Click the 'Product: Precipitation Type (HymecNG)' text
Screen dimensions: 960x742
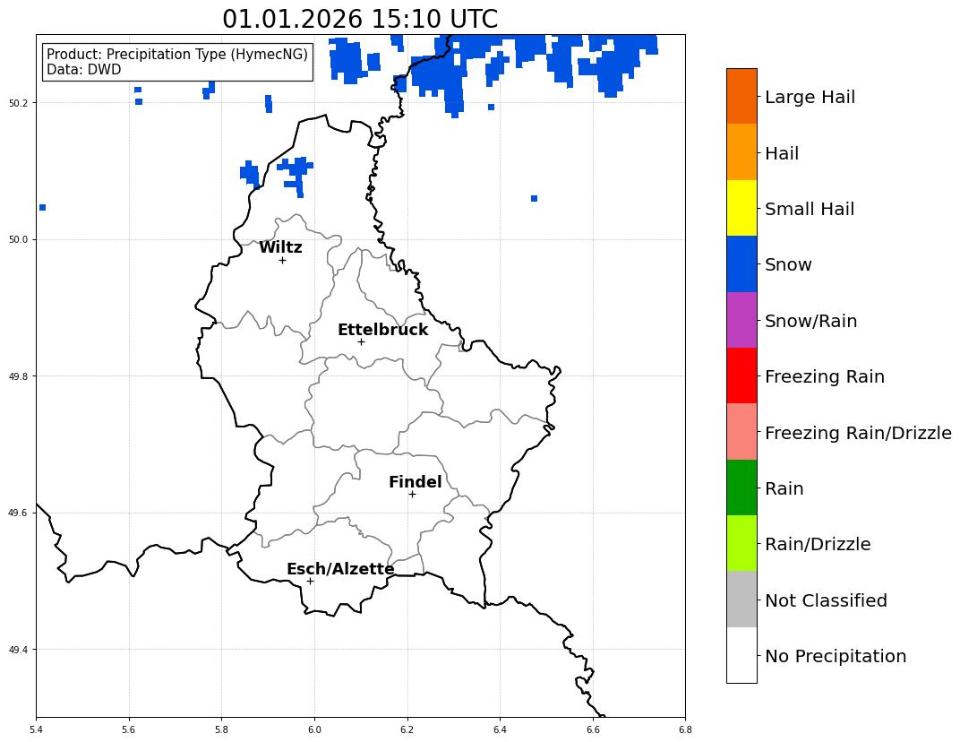[177, 54]
